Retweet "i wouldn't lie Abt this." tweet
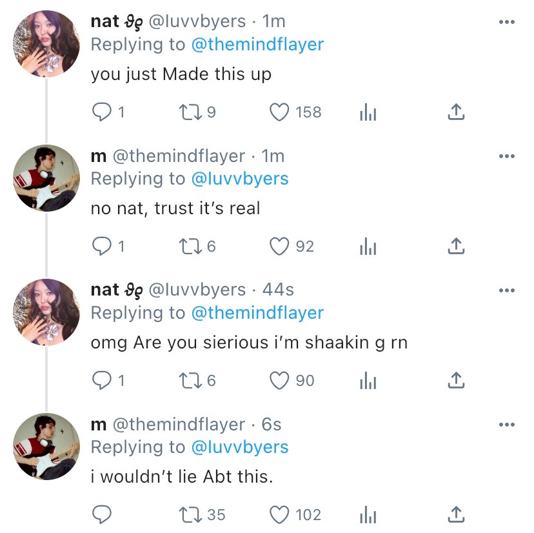This screenshot has width=534, height=533. coord(190,514)
